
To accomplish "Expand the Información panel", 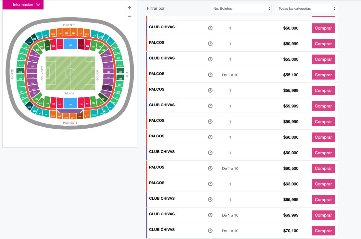I will (23, 5).
